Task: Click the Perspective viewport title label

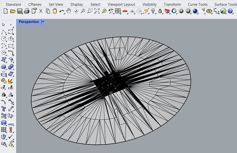Action: (29, 22)
